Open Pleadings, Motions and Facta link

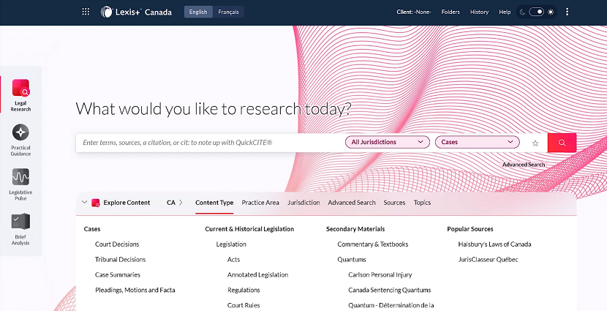135,290
